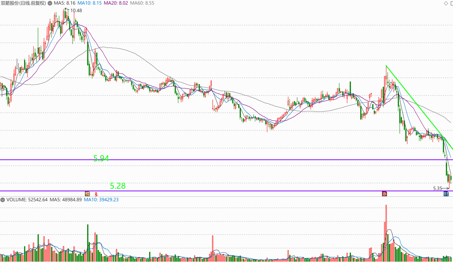This screenshot has height=262, width=453.
Task: Click the volume MA5: 48984.89 label
Action: (66, 200)
